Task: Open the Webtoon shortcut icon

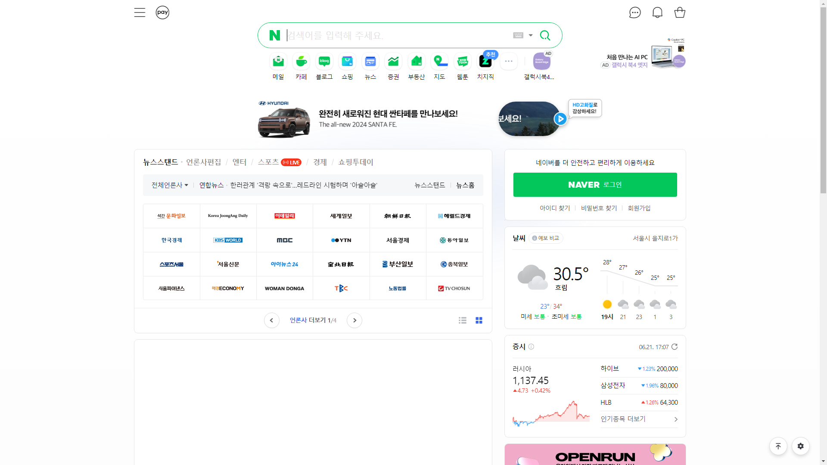Action: [462, 62]
